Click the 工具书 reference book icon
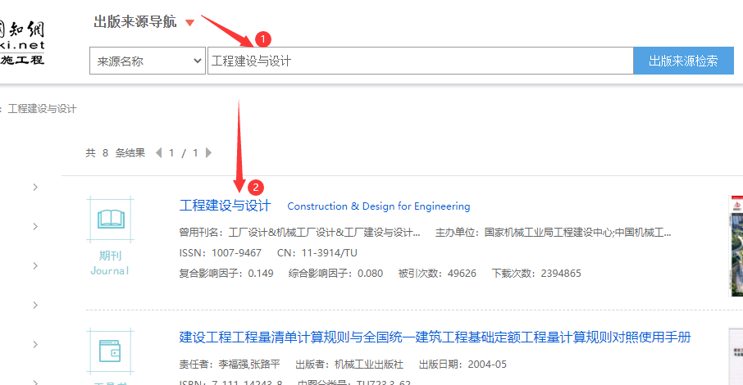Screen dimensions: 743x385 (111, 352)
